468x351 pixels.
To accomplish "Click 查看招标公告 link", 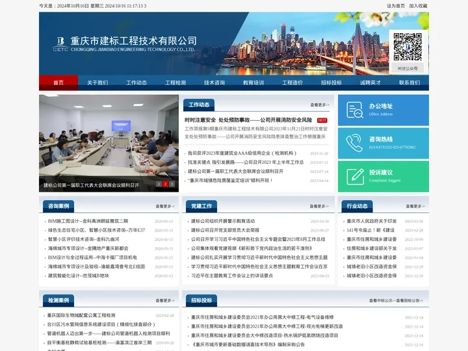I will 409,300.
